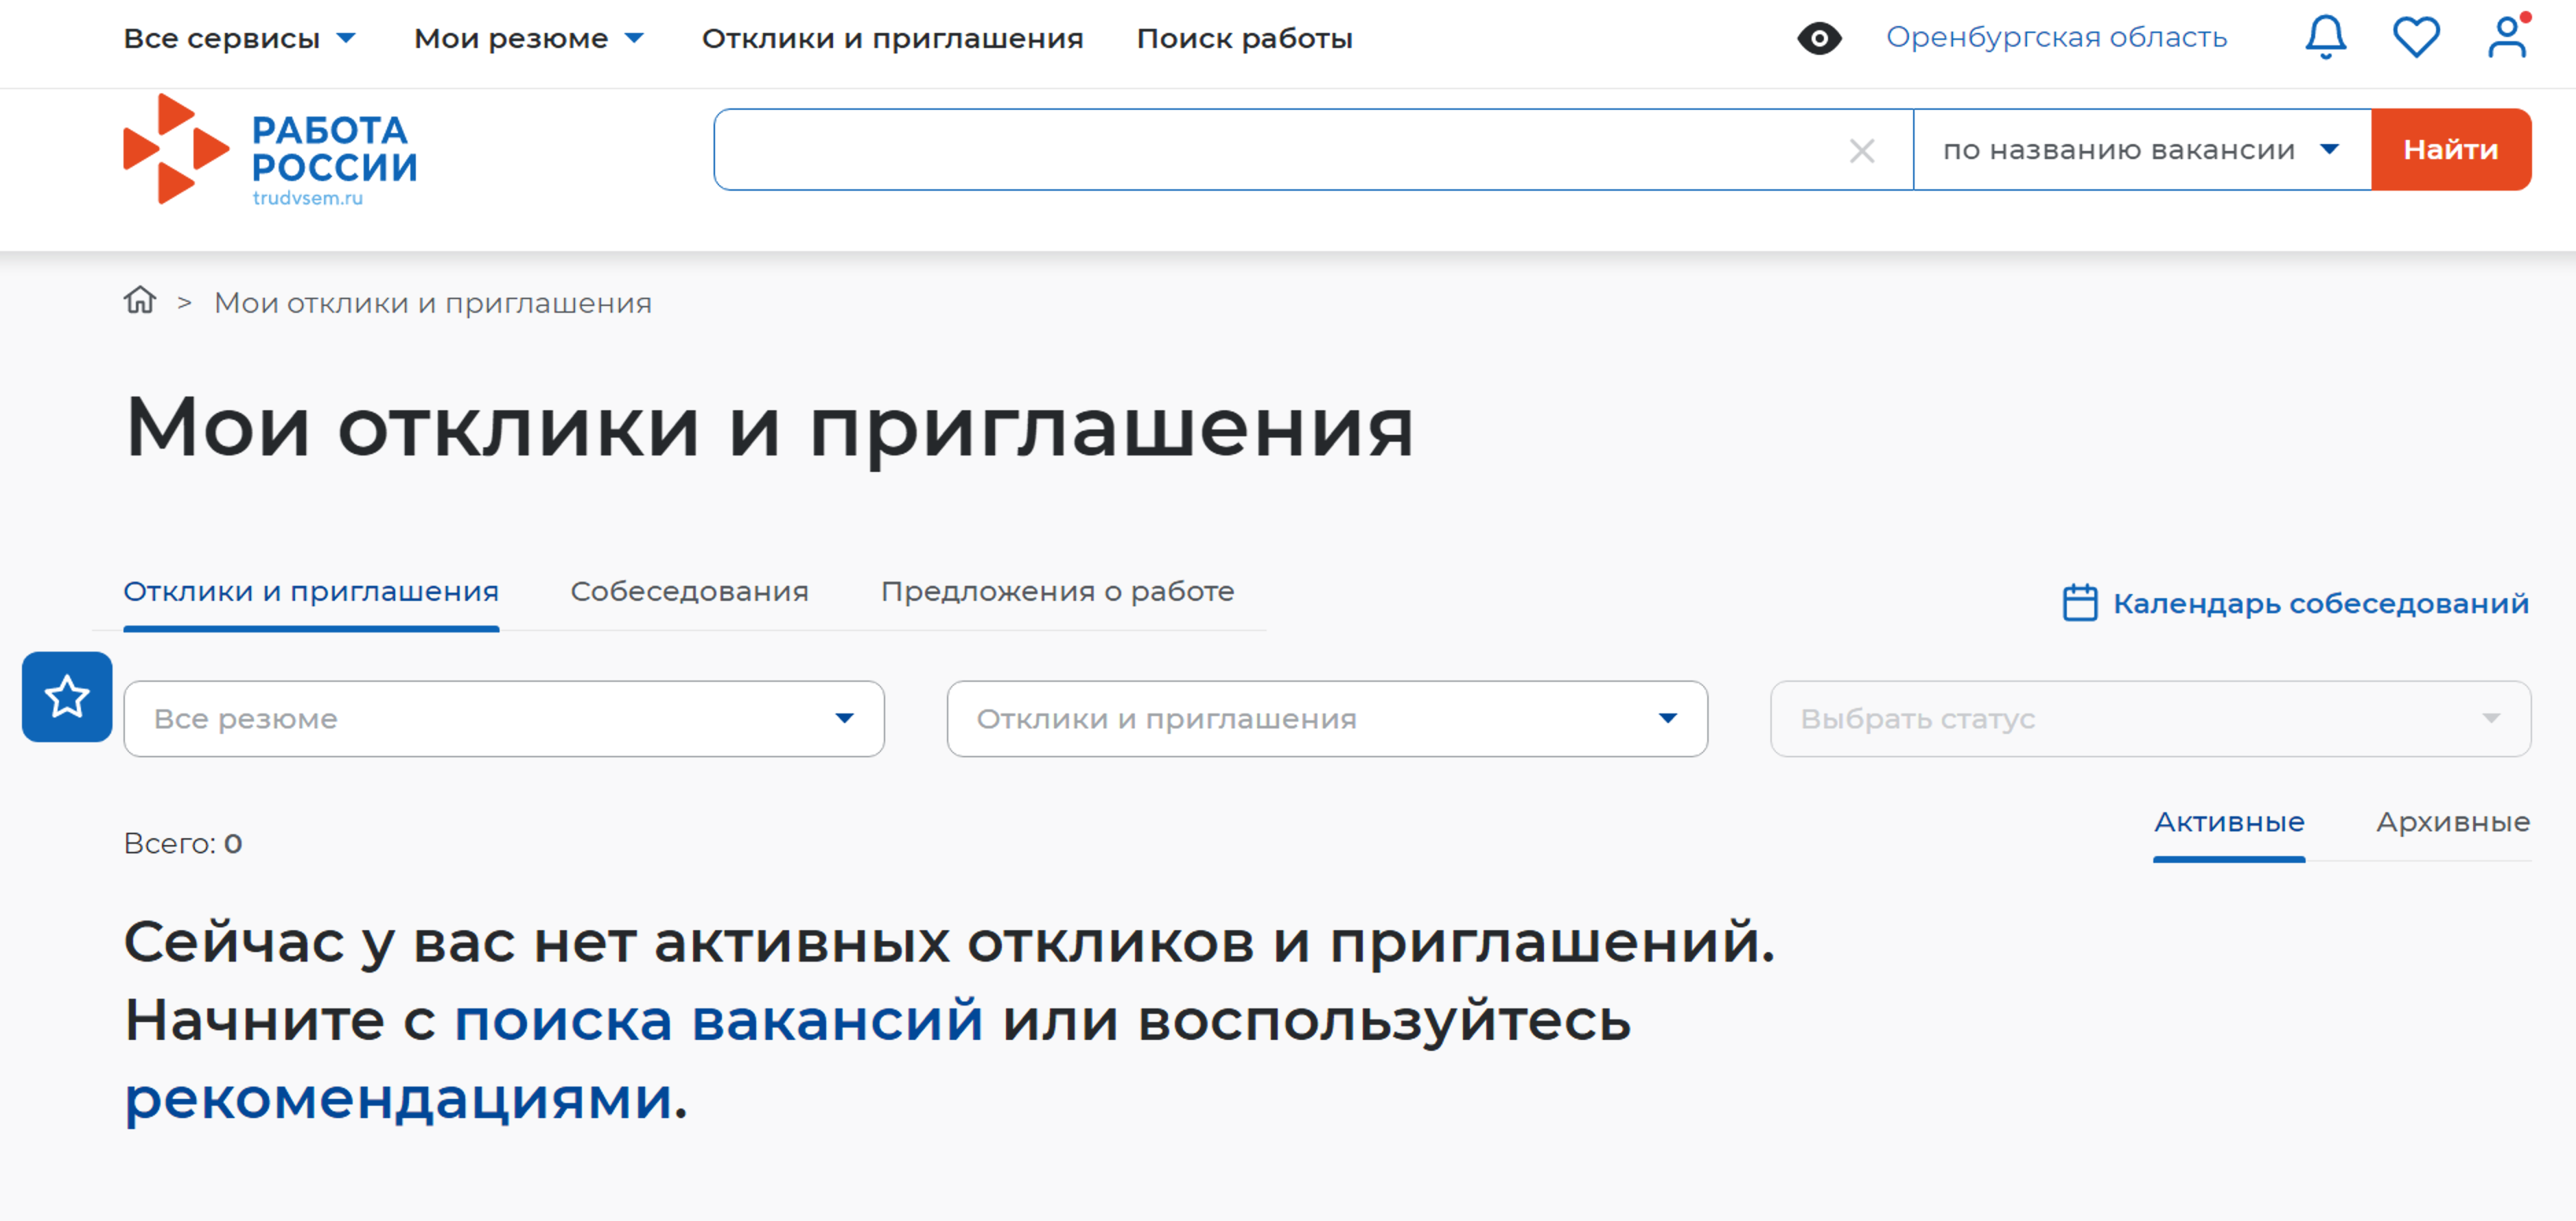Switch to the Архивные tab

(2453, 823)
